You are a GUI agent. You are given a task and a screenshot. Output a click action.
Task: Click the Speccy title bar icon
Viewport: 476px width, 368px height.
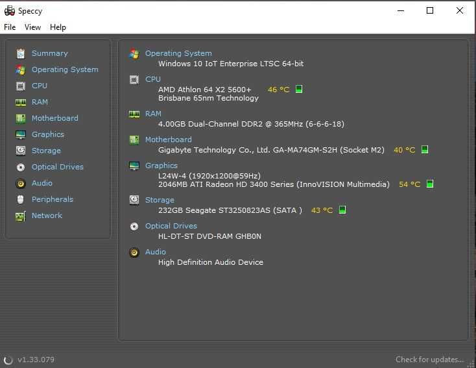pos(10,10)
